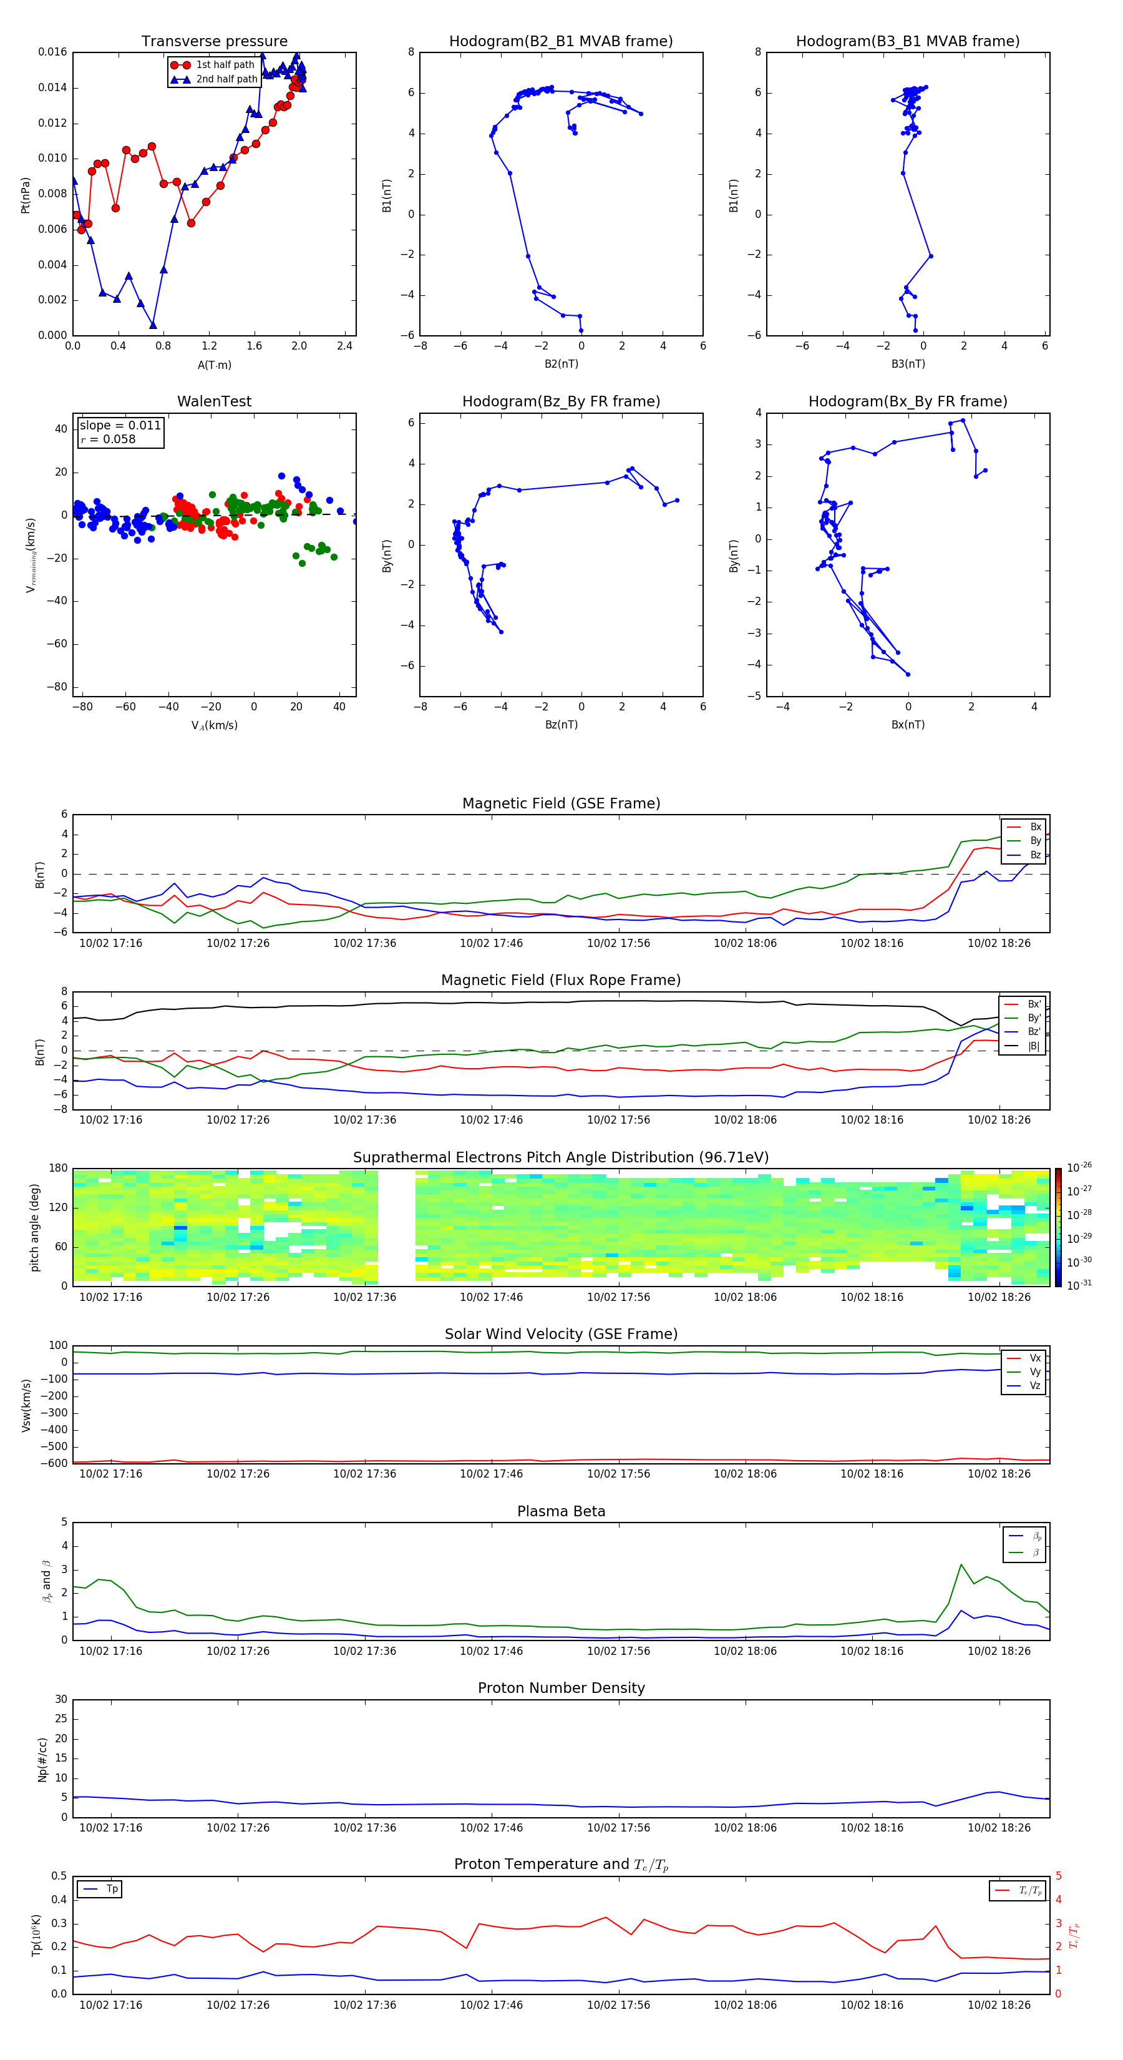Click the "Proton Number Density" panel title
Image resolution: width=1123 pixels, height=2060 pixels.
pos(561,1688)
